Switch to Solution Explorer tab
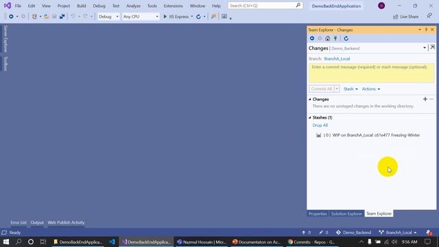 (x=346, y=213)
